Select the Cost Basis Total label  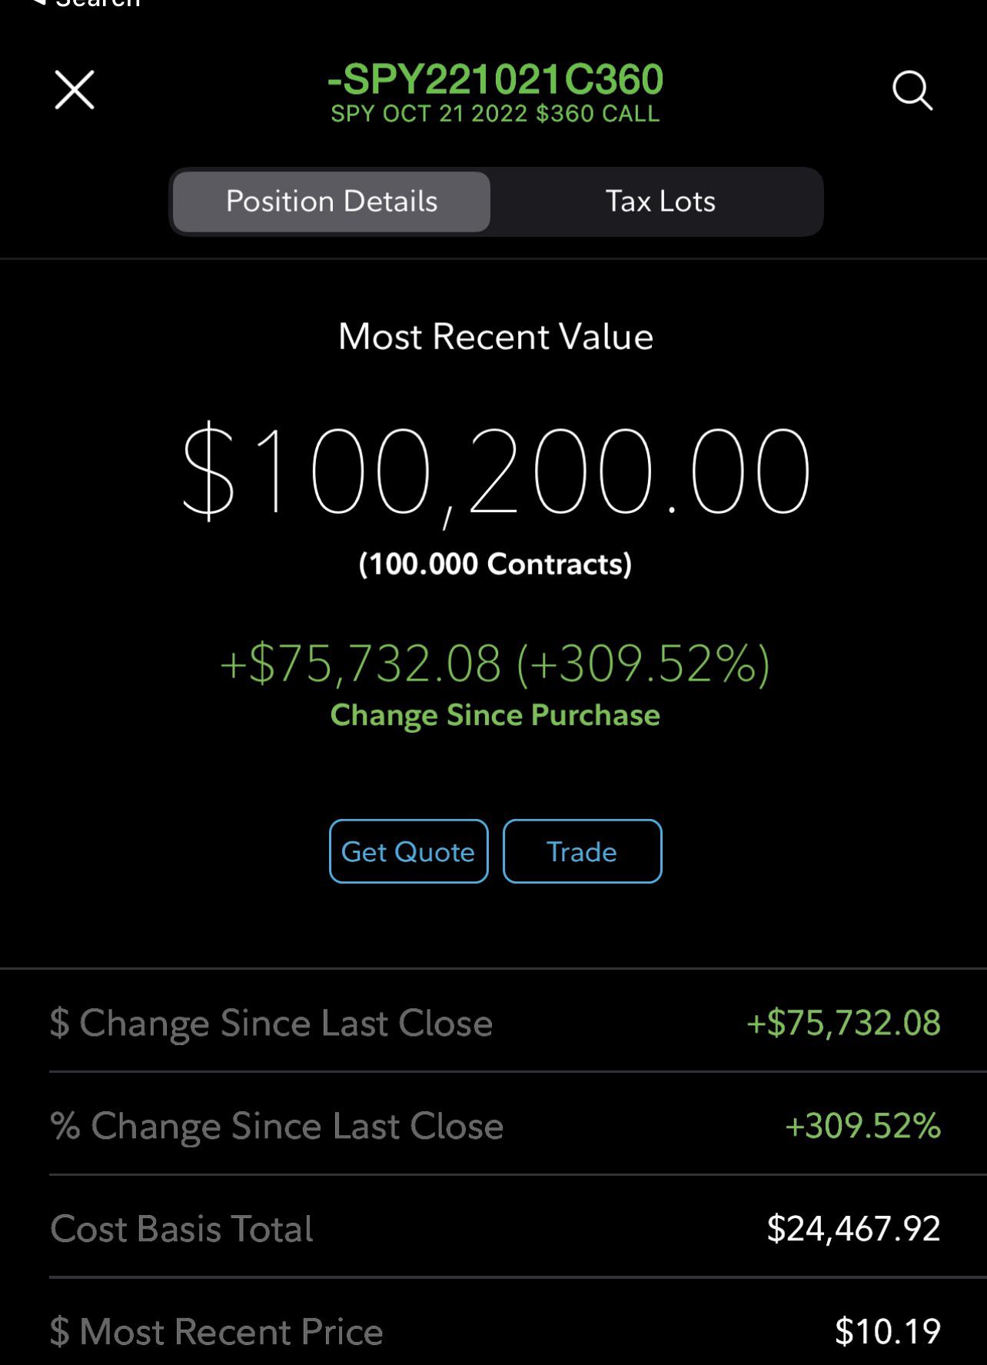click(181, 1228)
